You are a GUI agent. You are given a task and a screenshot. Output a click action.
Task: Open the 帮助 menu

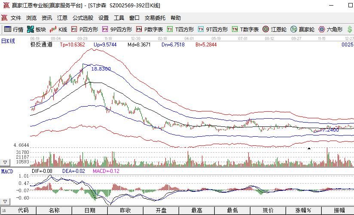coord(176,18)
